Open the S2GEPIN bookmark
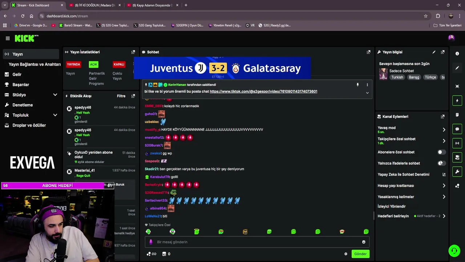The height and width of the screenshot is (262, 465). tap(187, 25)
